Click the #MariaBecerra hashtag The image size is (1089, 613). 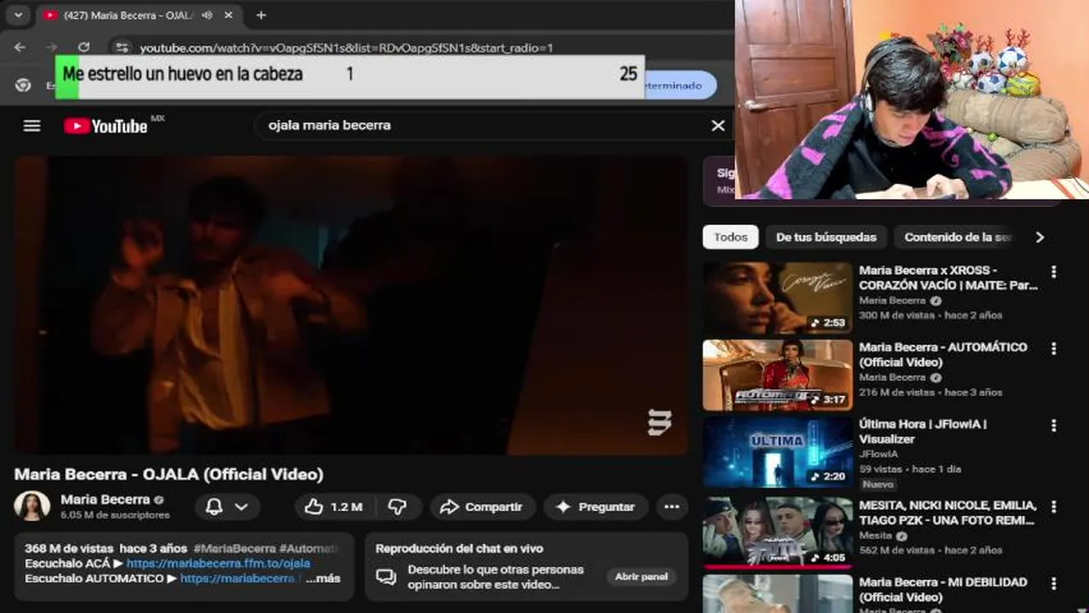point(234,549)
